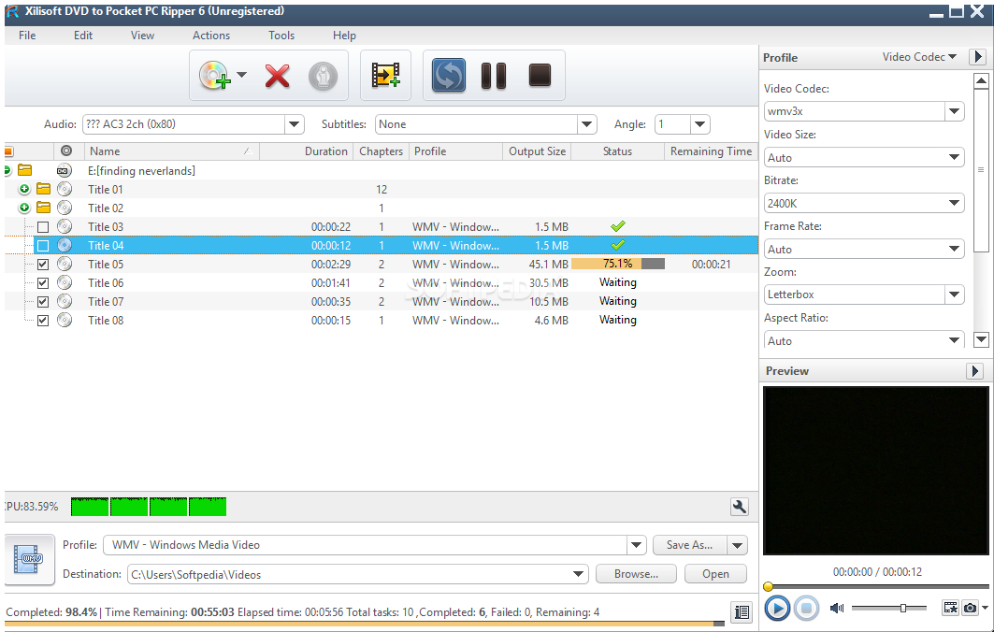
Task: Open the Save As dropdown arrow
Action: (737, 544)
